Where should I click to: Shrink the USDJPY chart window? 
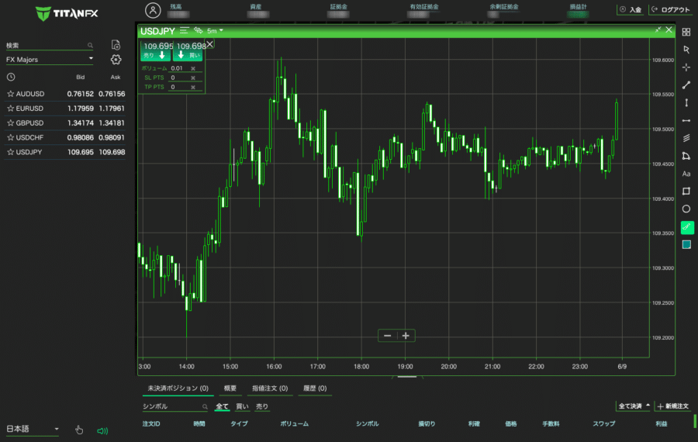[x=658, y=29]
